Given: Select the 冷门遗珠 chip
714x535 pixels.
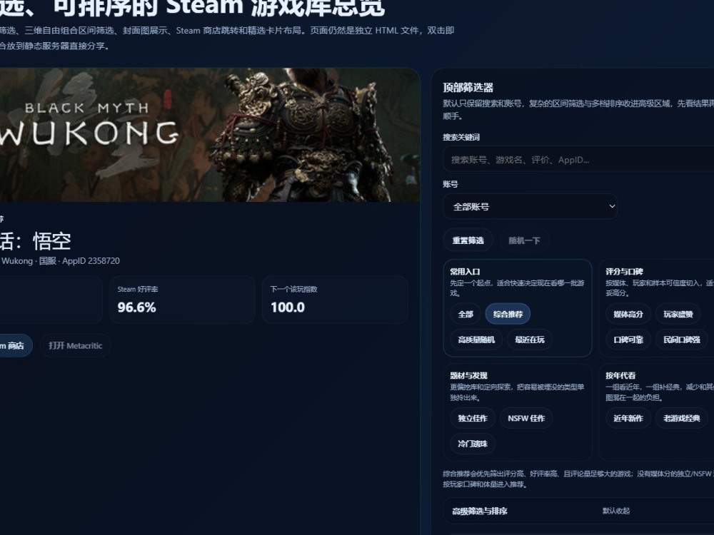Looking at the screenshot, I should 473,444.
